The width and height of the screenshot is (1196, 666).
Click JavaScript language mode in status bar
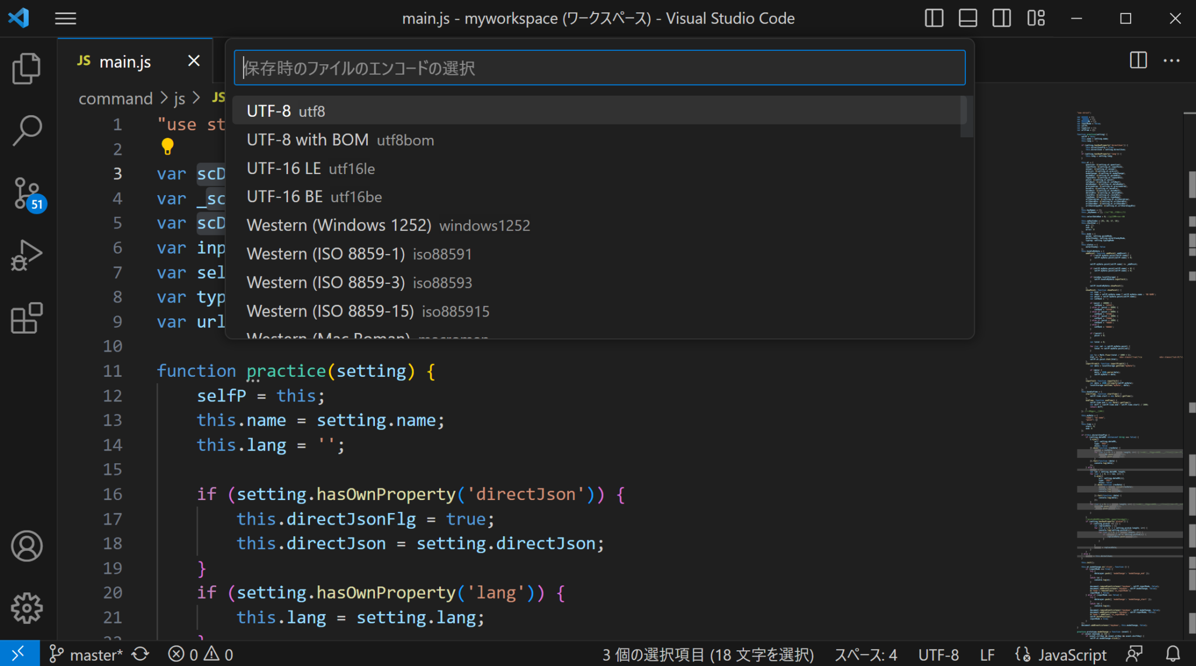point(1072,654)
